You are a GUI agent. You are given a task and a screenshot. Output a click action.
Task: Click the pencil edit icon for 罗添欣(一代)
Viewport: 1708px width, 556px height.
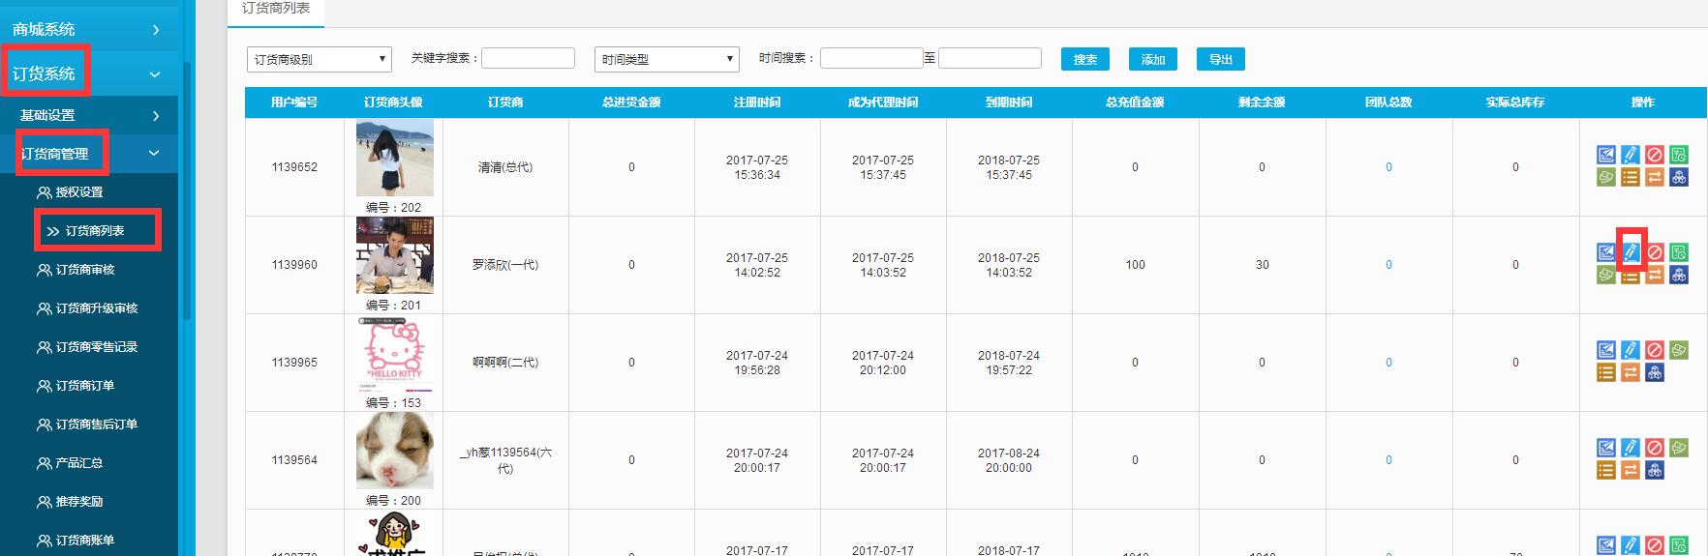1631,252
